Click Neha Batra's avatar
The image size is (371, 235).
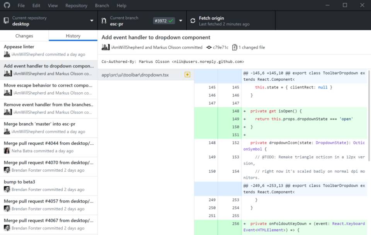(x=7, y=150)
